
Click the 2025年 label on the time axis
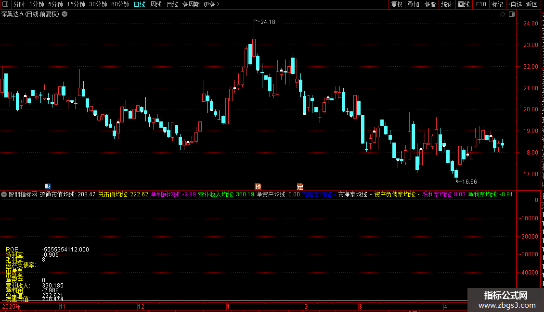click(12, 306)
